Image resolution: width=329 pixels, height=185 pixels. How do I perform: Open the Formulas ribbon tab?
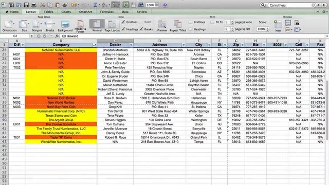[107, 12]
